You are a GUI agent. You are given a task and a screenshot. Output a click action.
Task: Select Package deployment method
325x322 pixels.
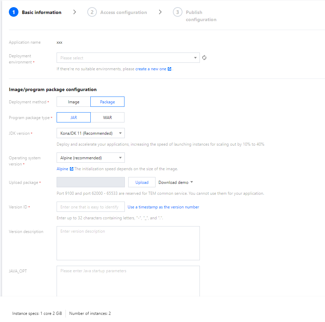click(107, 102)
